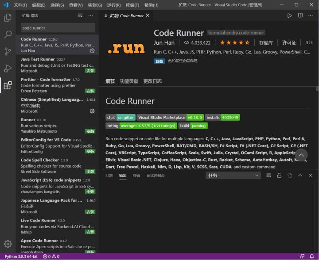
Task: Click errors and warnings count in status bar
Action: pos(51,256)
